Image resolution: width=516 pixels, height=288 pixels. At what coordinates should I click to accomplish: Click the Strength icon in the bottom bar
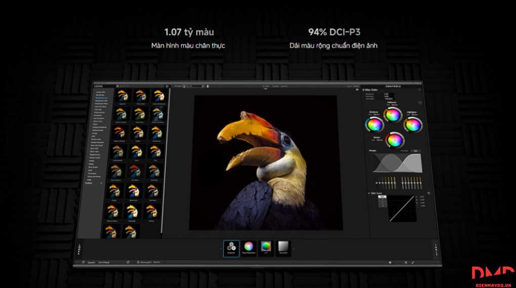pyautogui.click(x=138, y=262)
